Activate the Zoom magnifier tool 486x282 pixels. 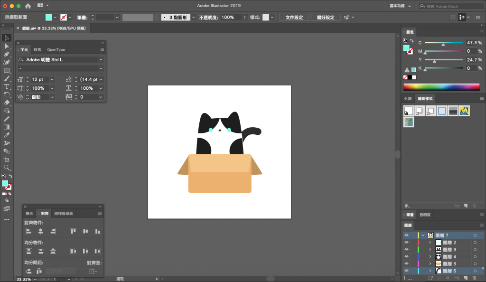[x=7, y=168]
